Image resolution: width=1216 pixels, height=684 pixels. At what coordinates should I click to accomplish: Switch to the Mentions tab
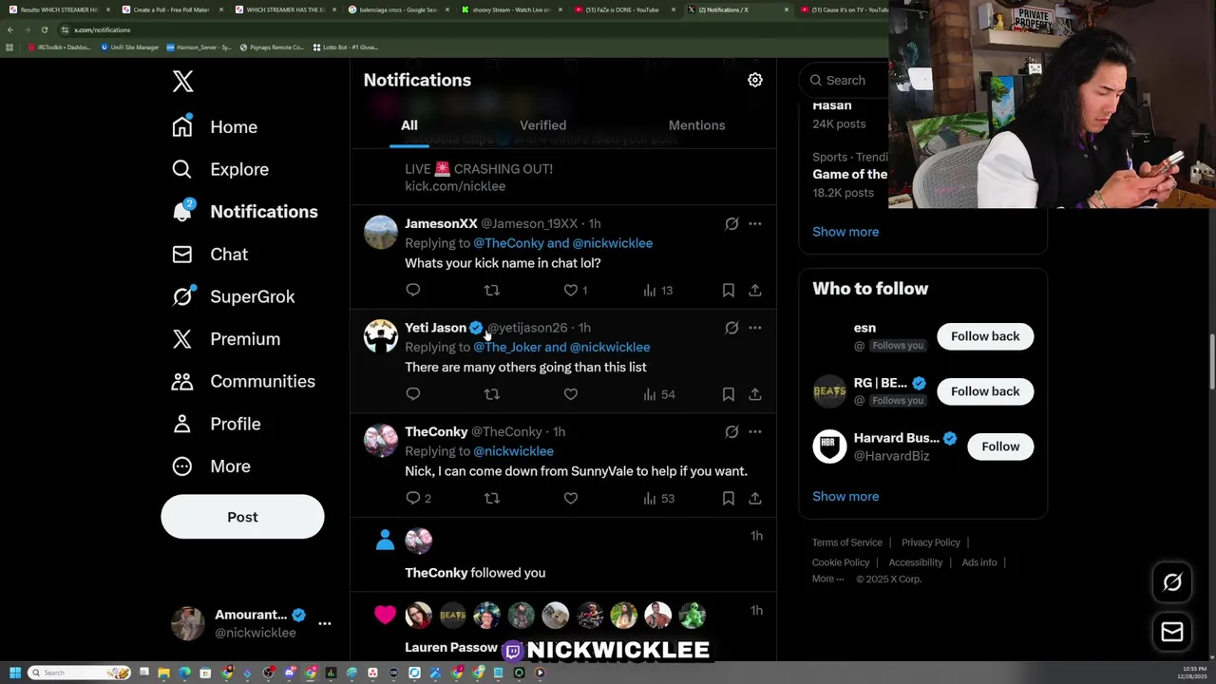click(x=696, y=125)
